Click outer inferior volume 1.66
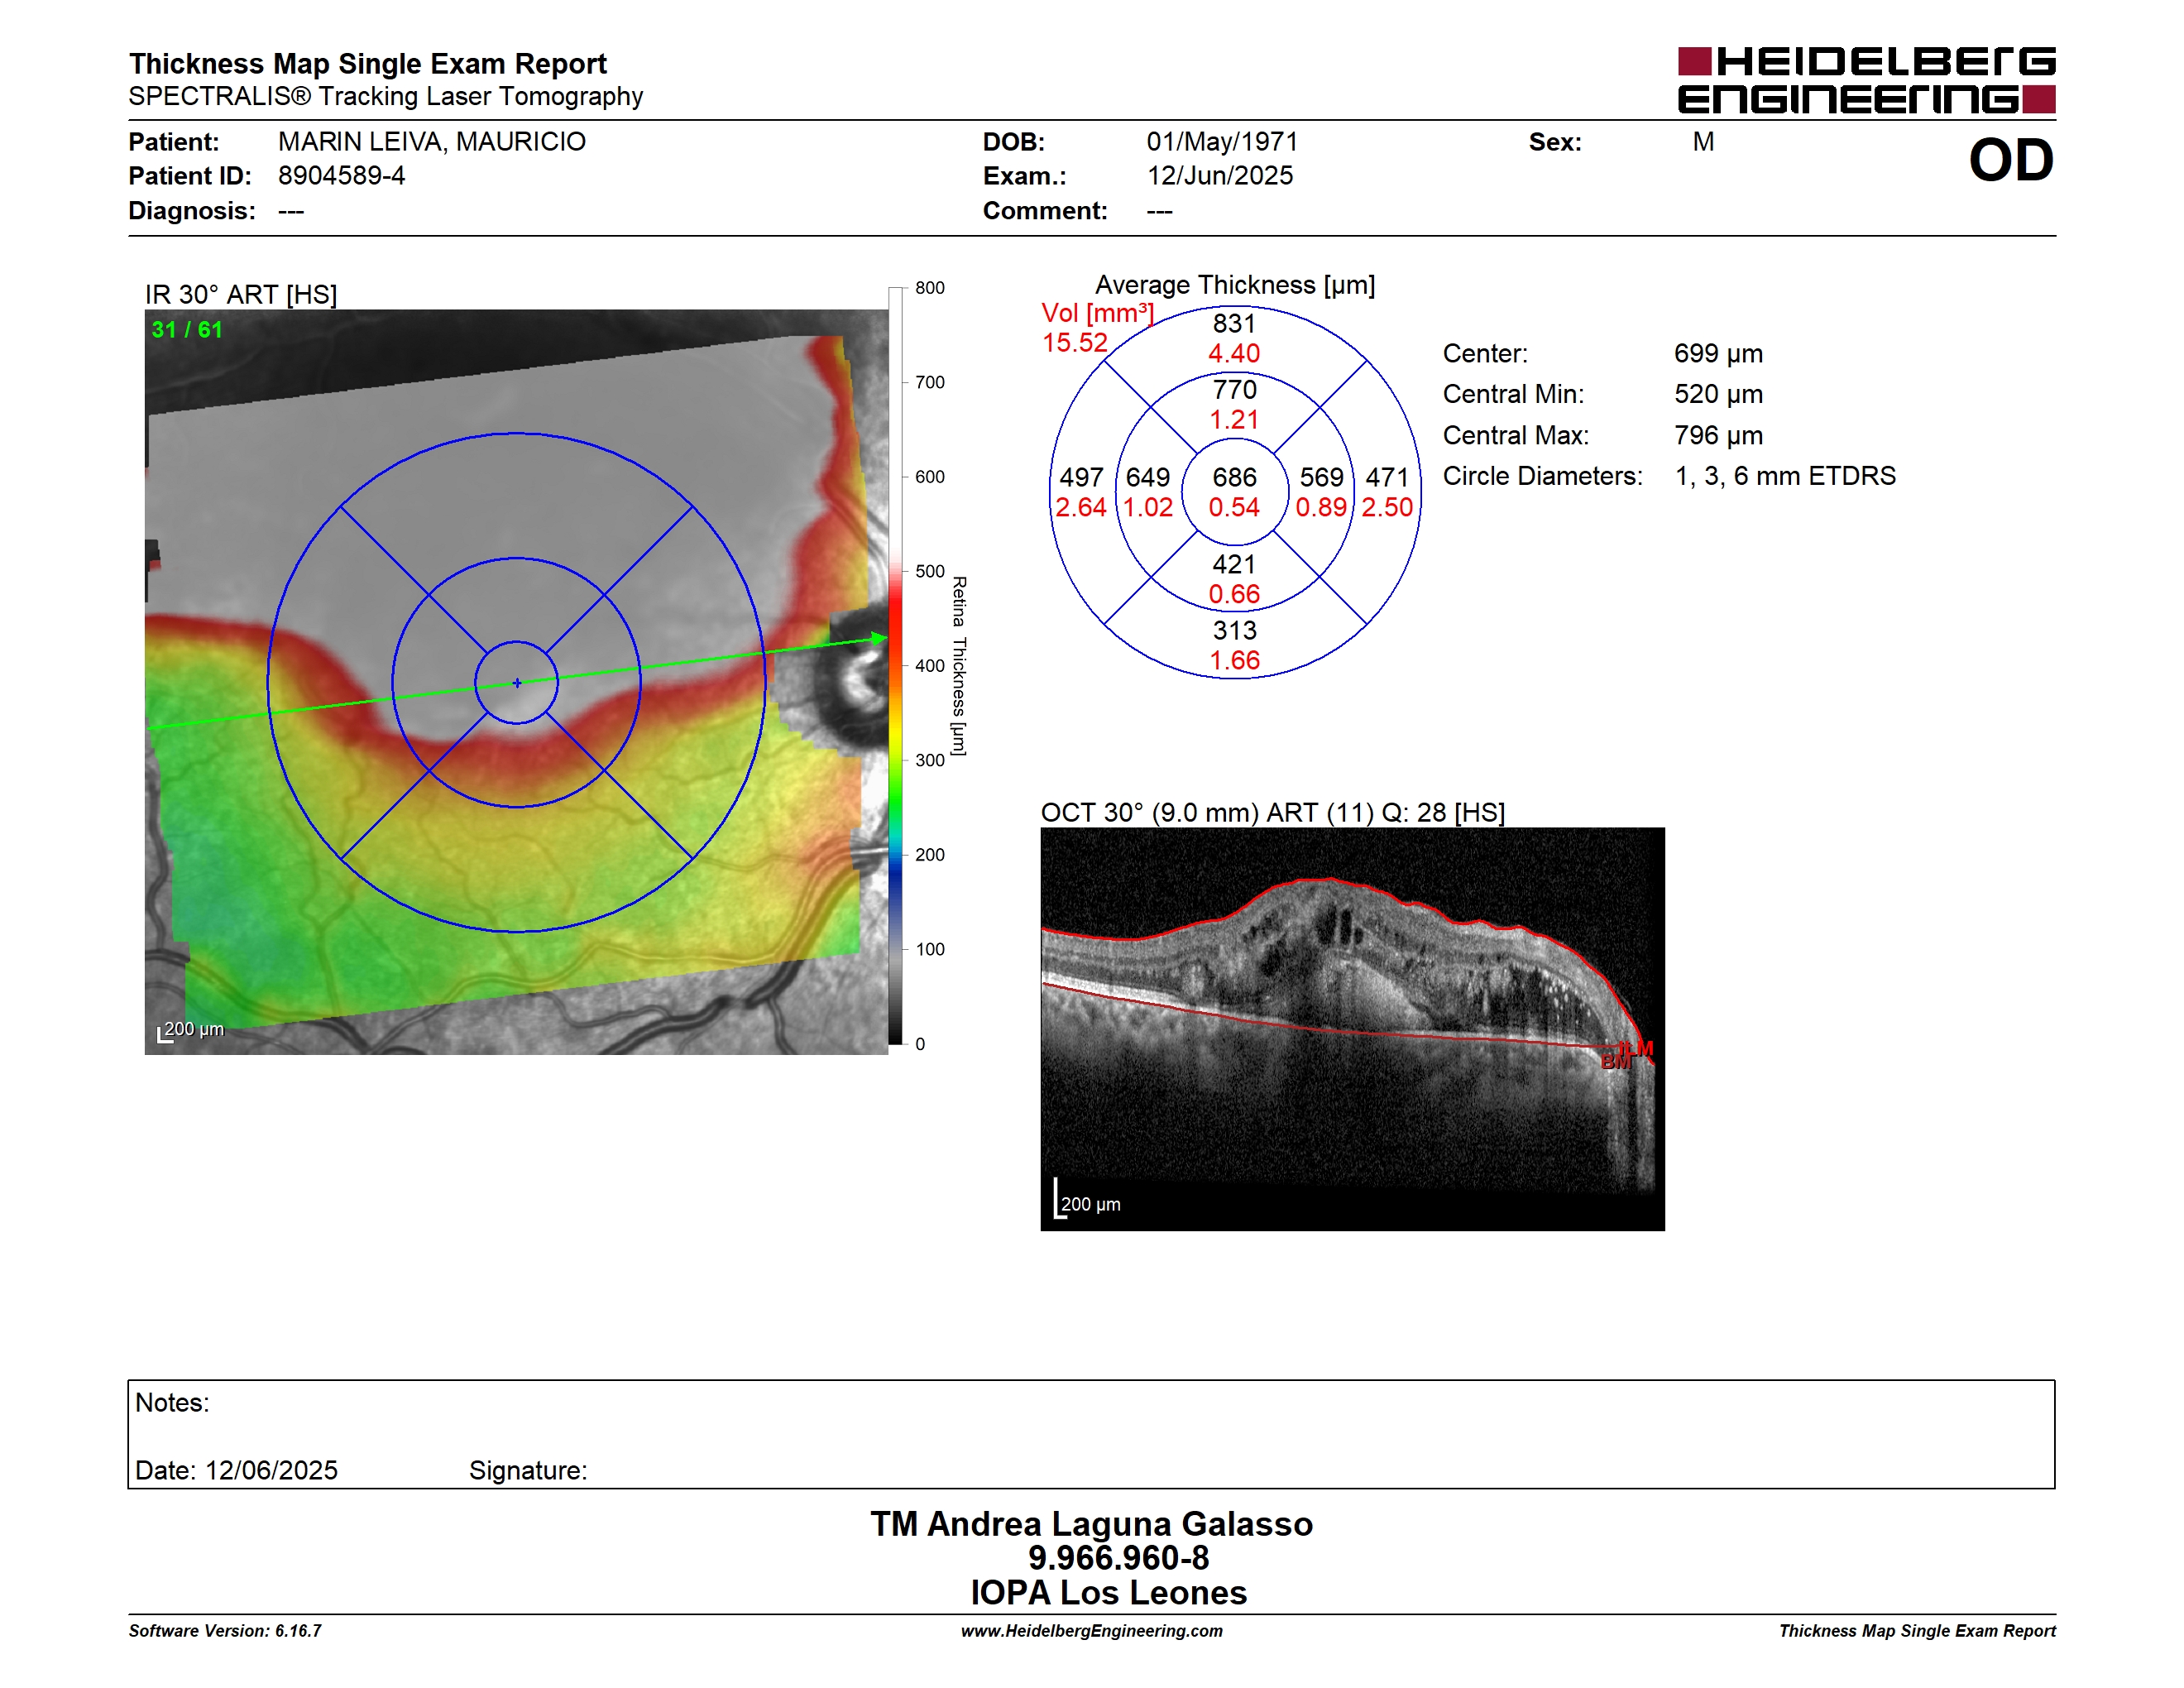Image resolution: width=2184 pixels, height=1688 pixels. coord(1234,661)
